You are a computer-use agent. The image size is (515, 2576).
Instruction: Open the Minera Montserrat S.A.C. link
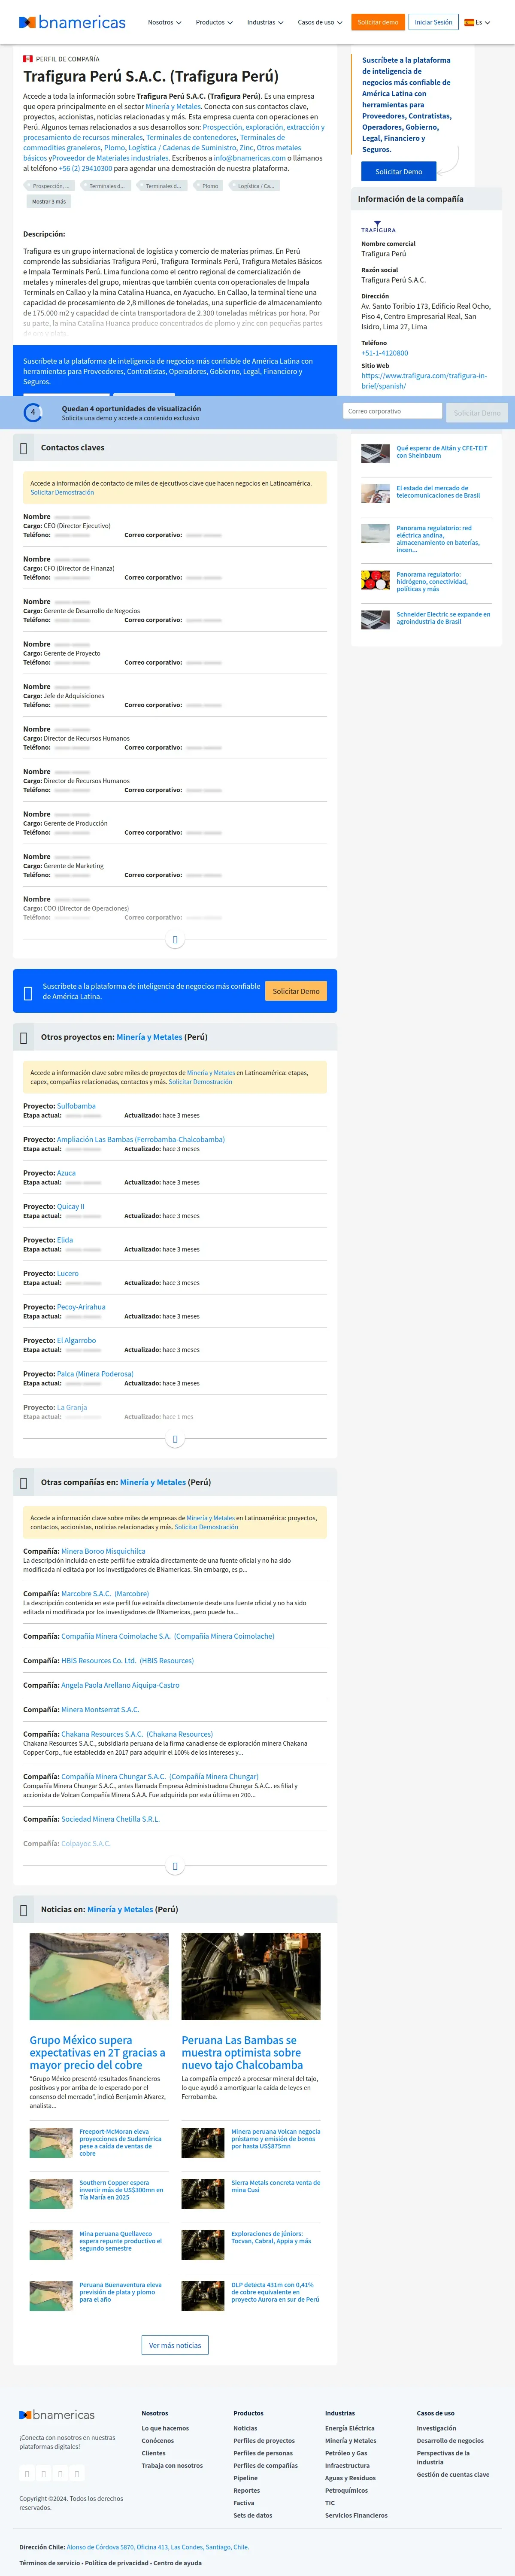pos(100,1710)
